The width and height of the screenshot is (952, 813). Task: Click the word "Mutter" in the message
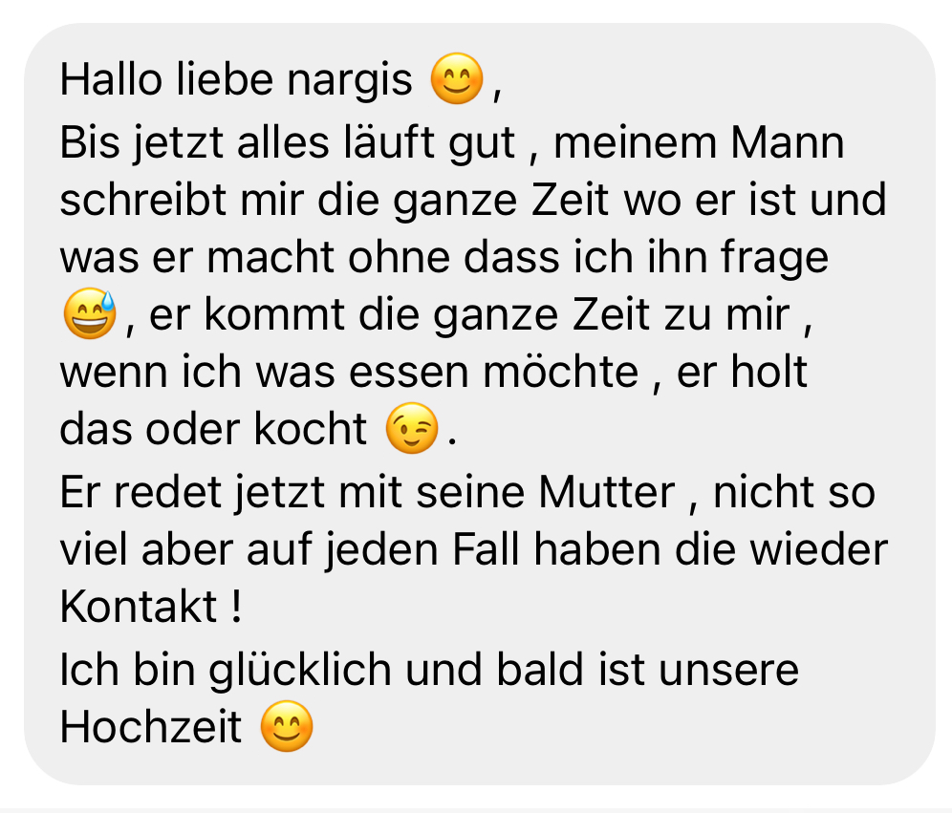(607, 492)
